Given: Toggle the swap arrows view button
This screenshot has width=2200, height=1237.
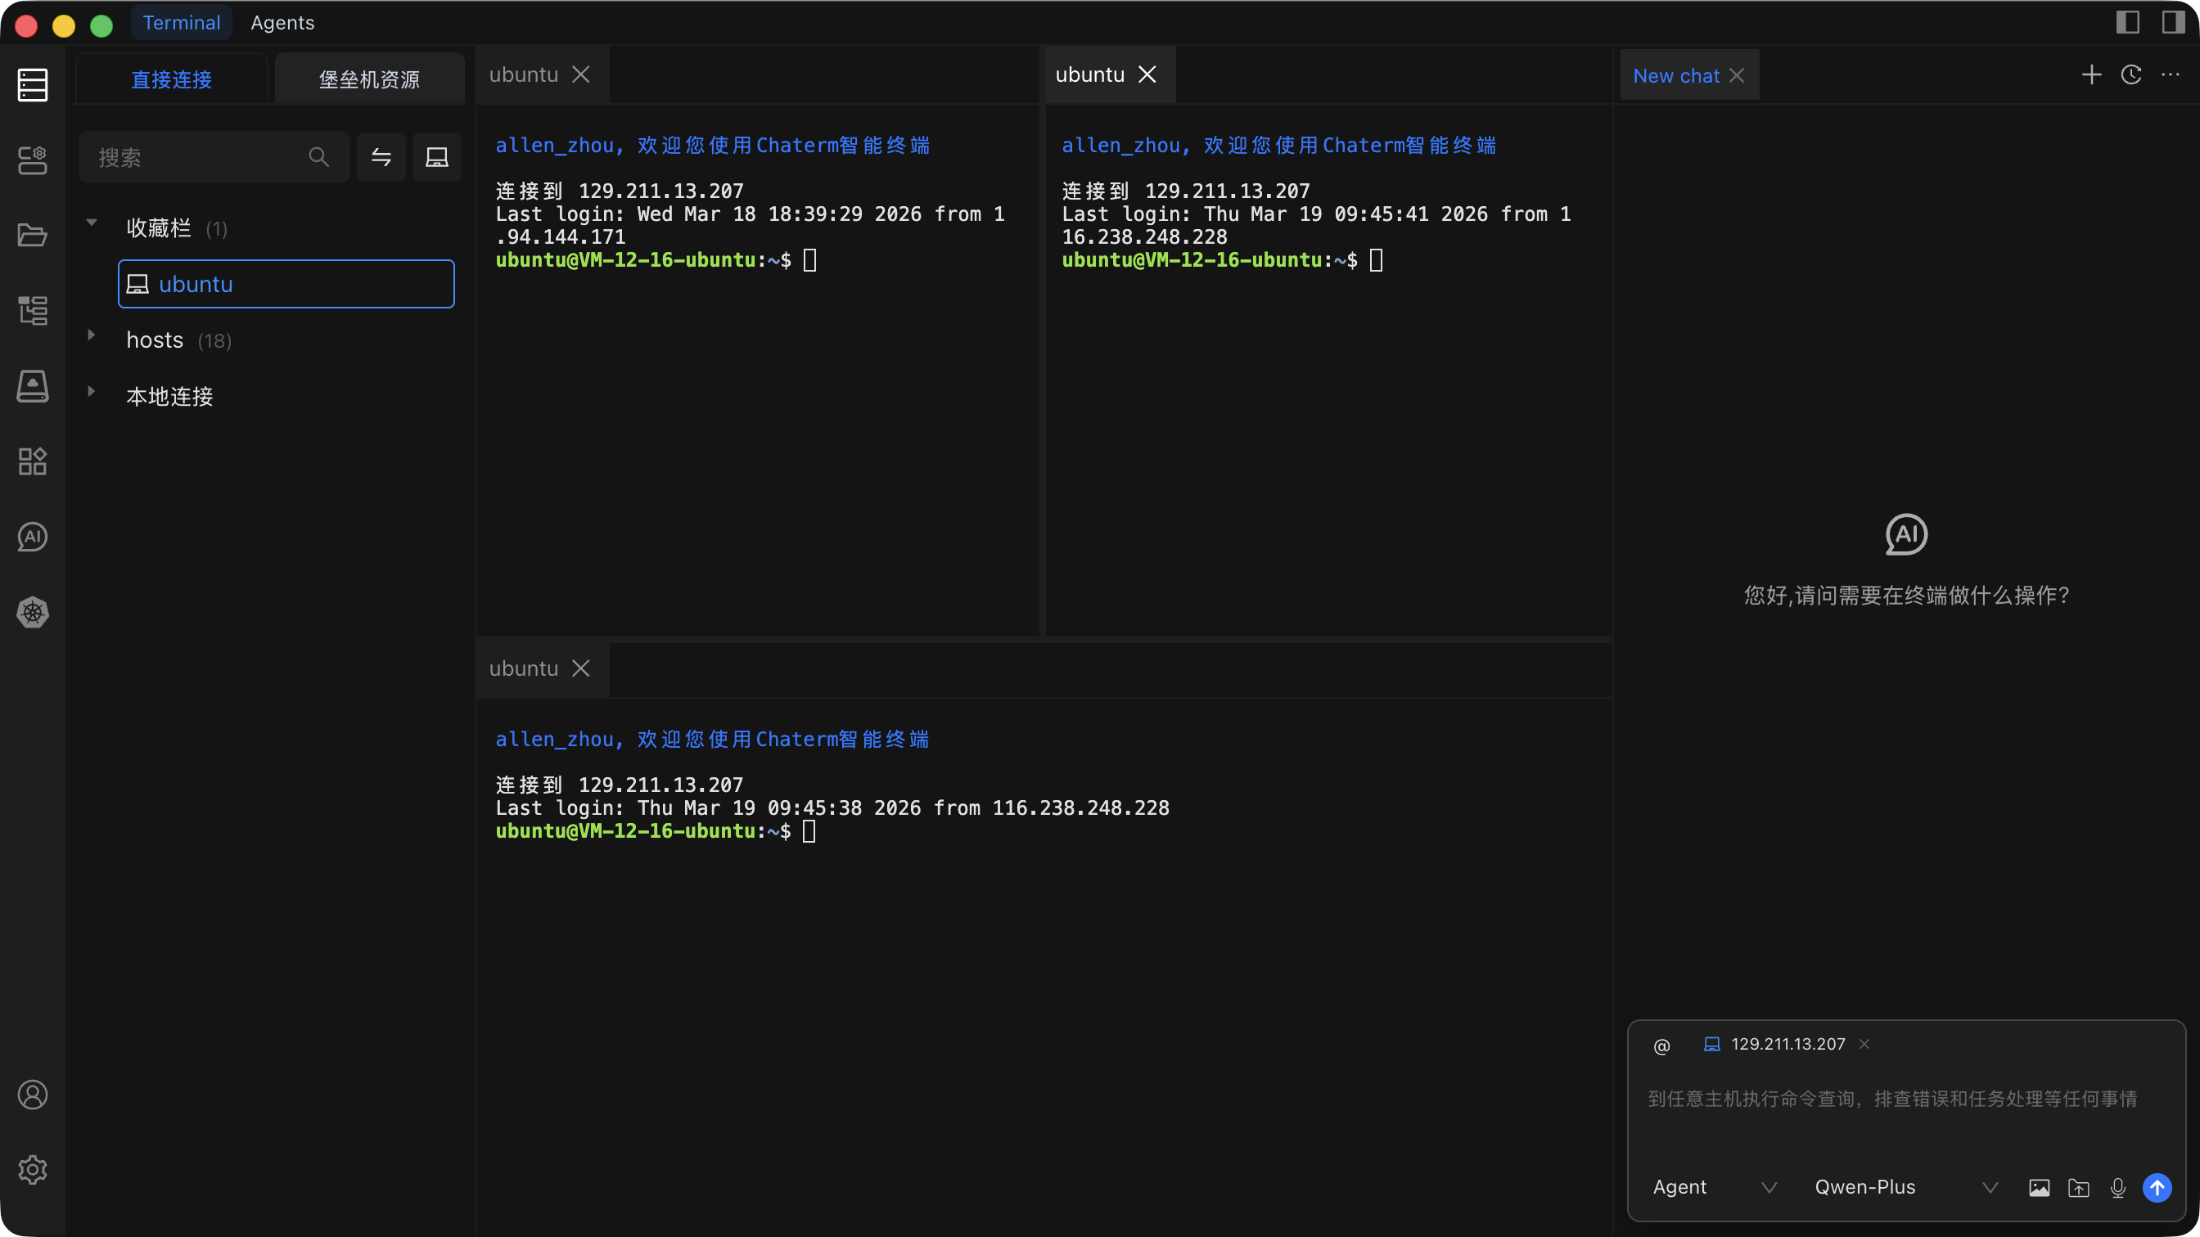Looking at the screenshot, I should (x=381, y=157).
